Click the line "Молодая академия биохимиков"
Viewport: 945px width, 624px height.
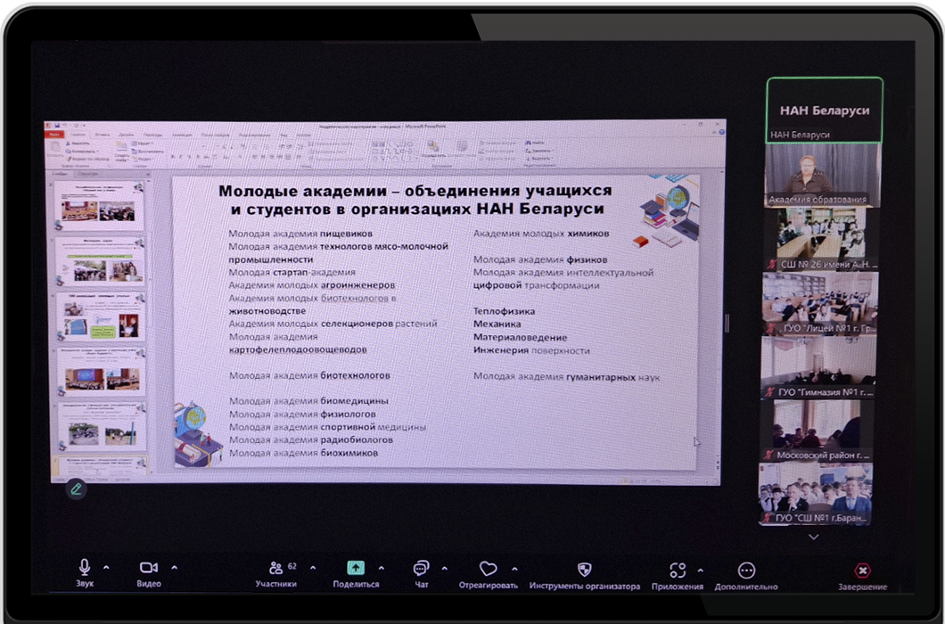coord(304,453)
